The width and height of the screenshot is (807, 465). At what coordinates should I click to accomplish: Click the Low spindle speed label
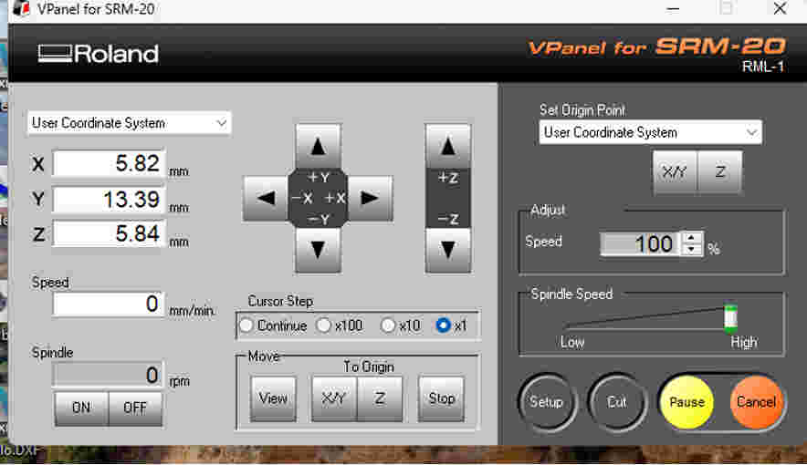[572, 342]
